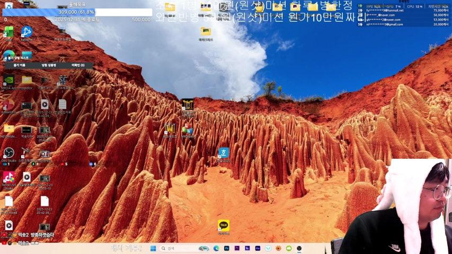
Task: Select the '미확인 (0)' tab in the overlay
Action: [x=78, y=65]
